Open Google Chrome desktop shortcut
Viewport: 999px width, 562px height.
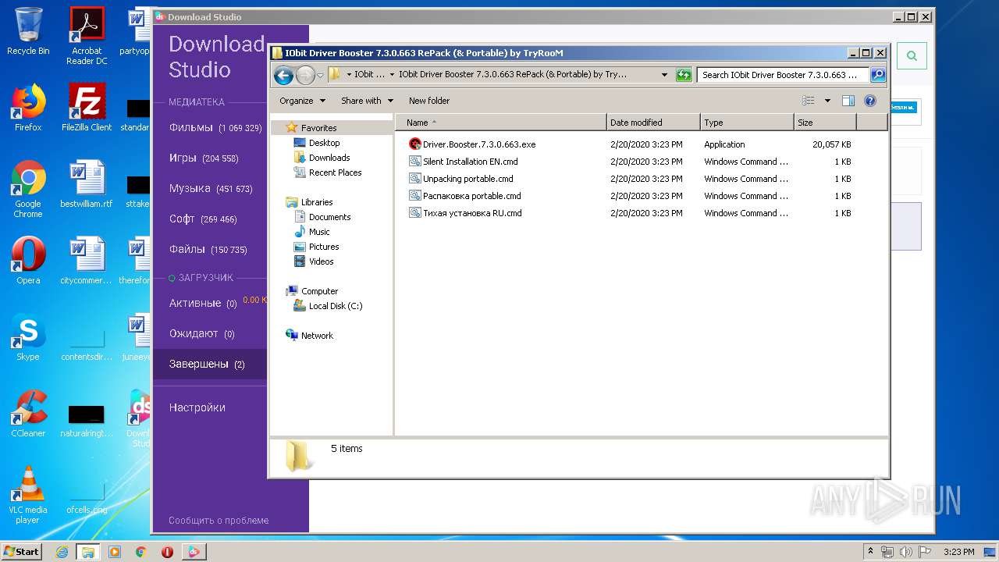click(28, 189)
